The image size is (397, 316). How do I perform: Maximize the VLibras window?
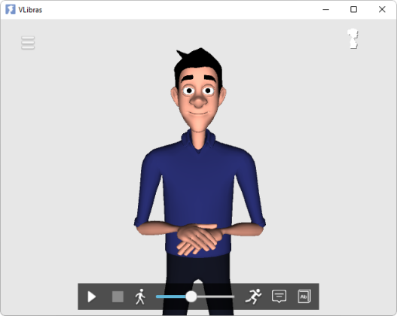click(x=354, y=9)
